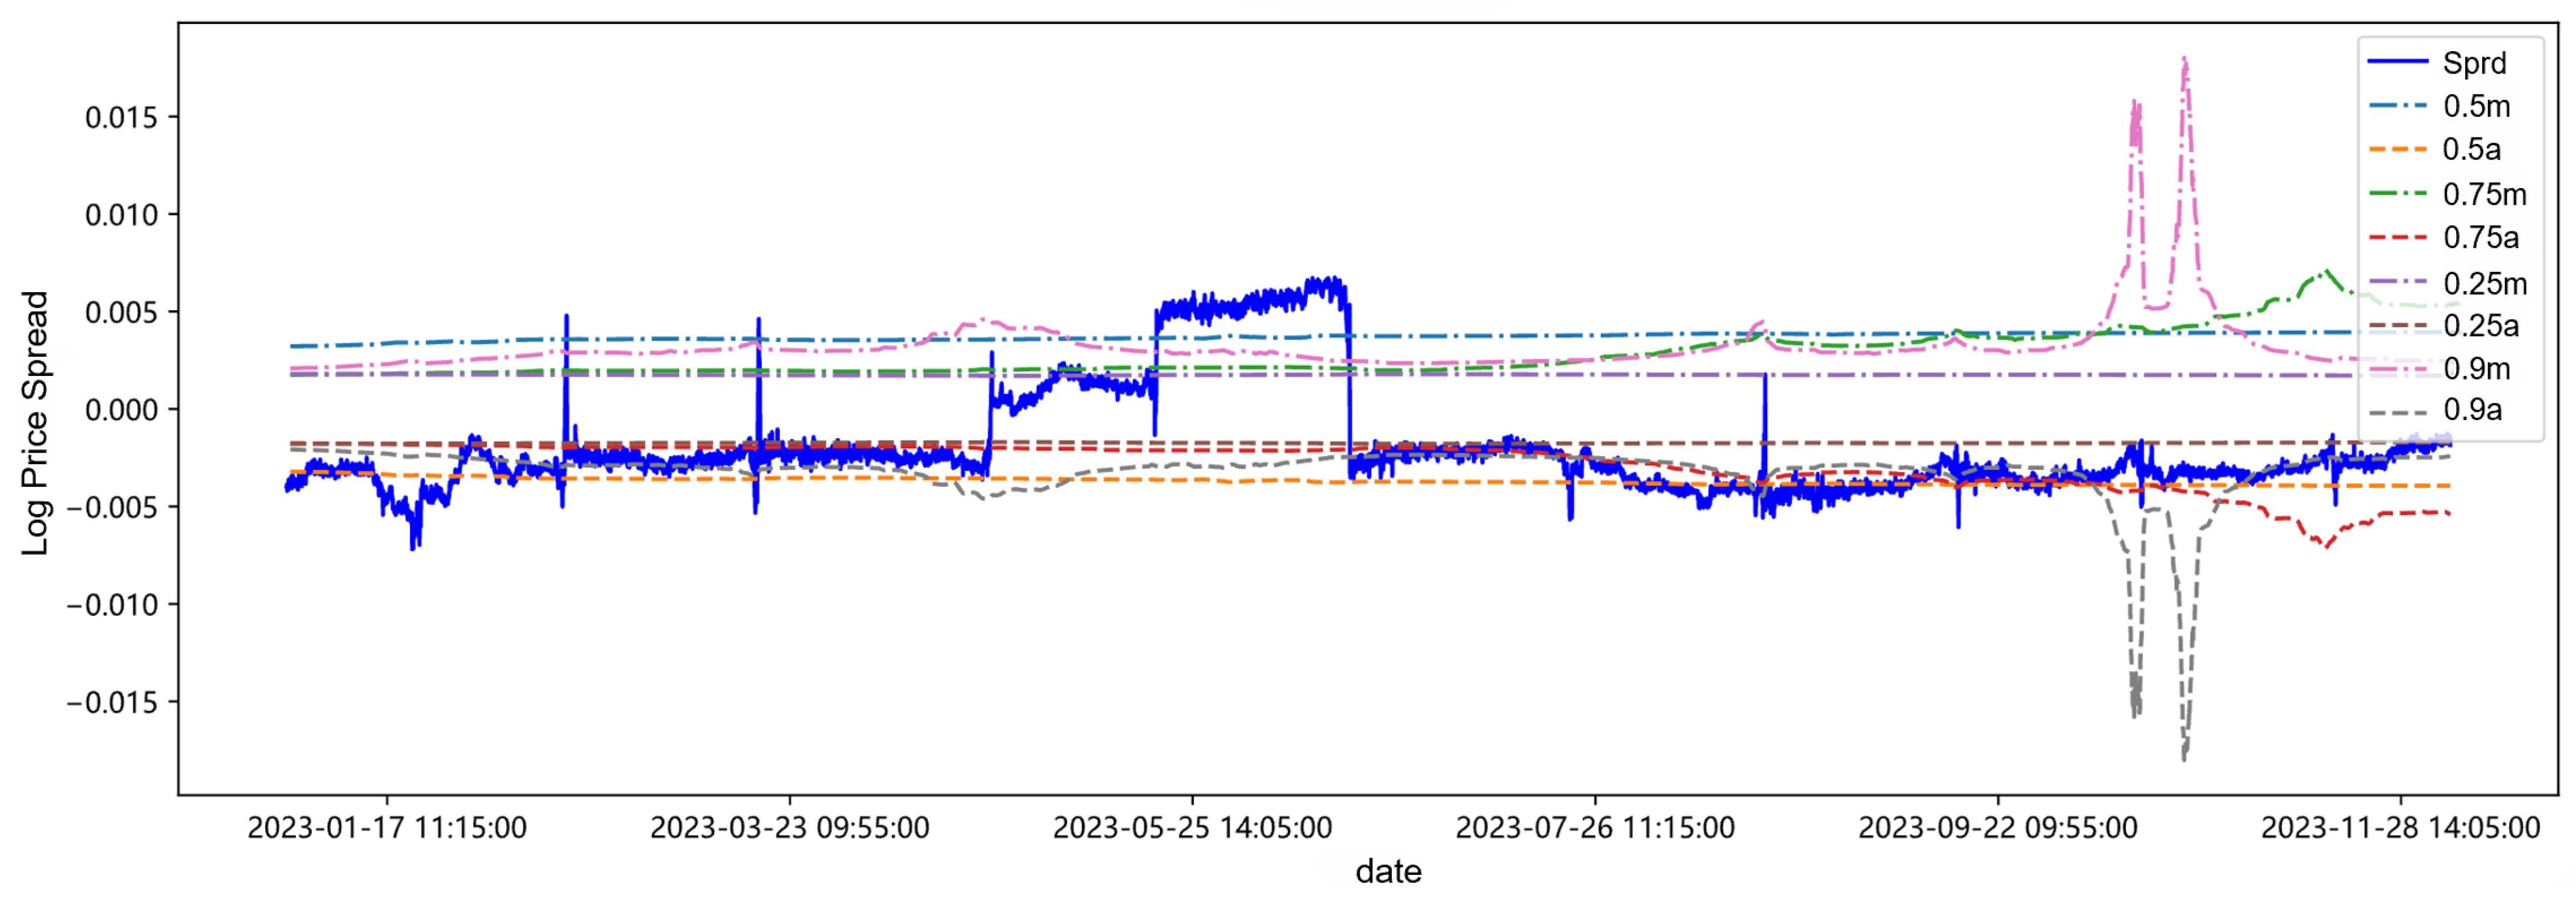This screenshot has width=2576, height=902.
Task: Select the 0.75a legend entry
Action: tap(2480, 237)
